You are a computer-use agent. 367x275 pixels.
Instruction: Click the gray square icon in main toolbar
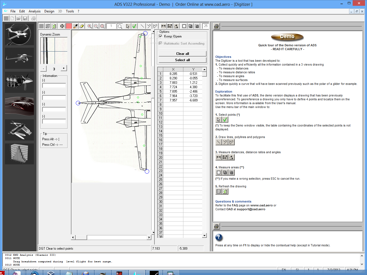(x=6, y=18)
